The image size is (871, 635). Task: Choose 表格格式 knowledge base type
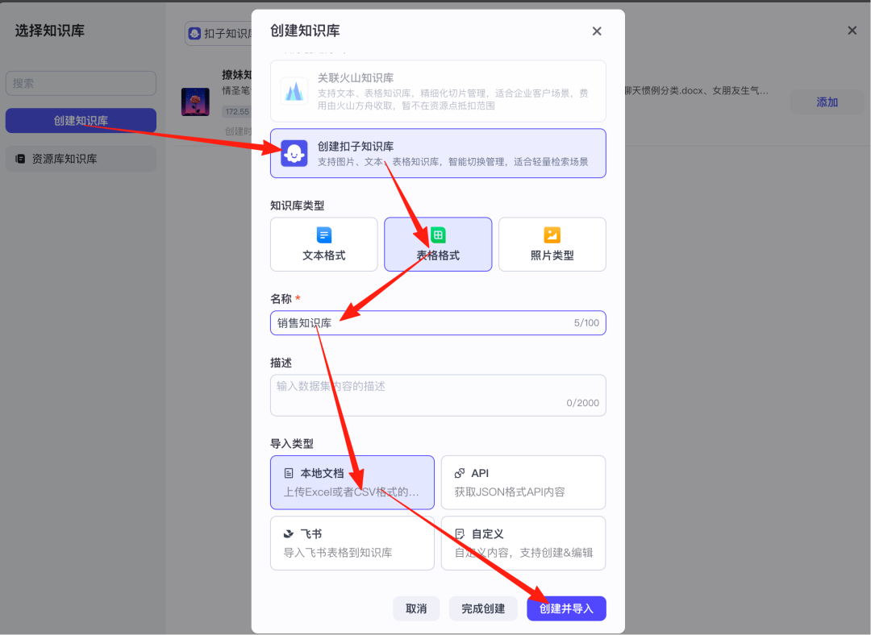coord(438,244)
